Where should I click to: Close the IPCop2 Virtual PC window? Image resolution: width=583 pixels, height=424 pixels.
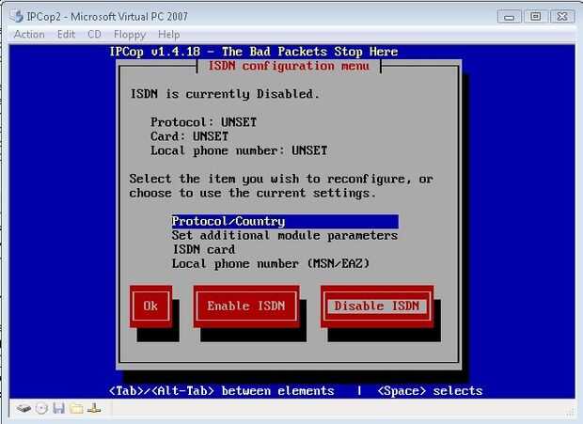[x=561, y=16]
